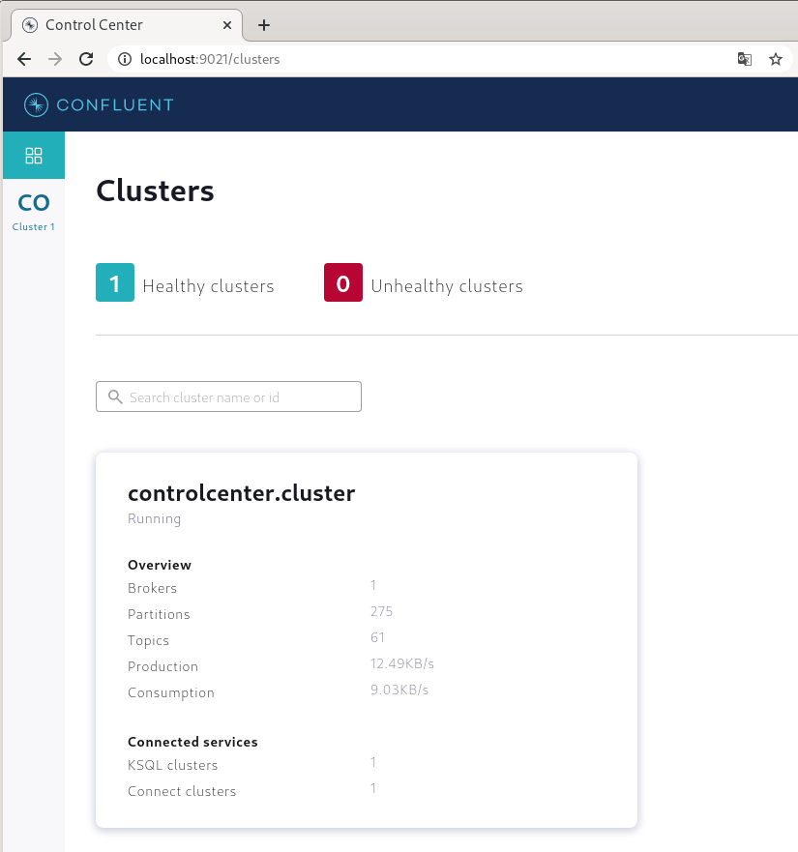Image resolution: width=798 pixels, height=852 pixels.
Task: Click the red Unhealthy clusters count badge
Action: 342,283
